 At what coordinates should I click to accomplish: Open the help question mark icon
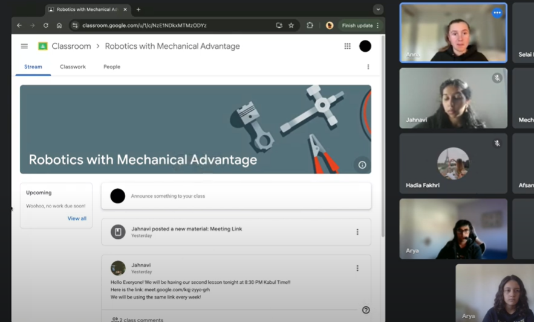[x=366, y=310]
